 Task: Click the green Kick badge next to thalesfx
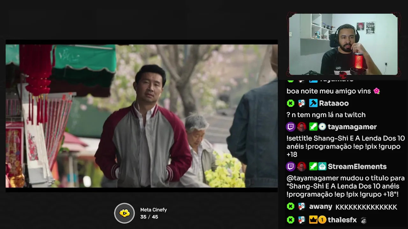[291, 220]
